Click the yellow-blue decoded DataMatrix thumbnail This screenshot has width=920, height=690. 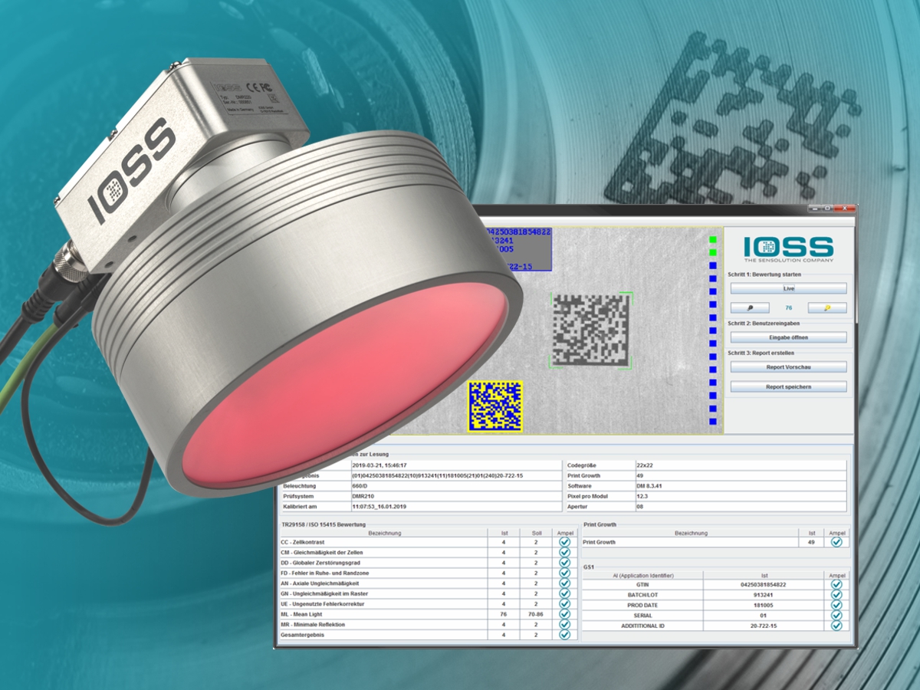(x=495, y=406)
